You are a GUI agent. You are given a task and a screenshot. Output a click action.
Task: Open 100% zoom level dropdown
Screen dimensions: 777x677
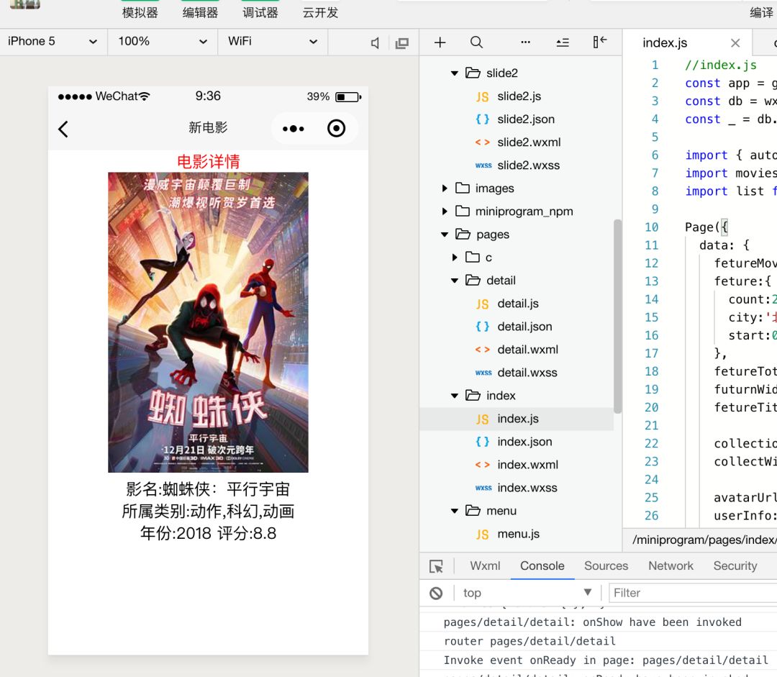[x=163, y=42]
